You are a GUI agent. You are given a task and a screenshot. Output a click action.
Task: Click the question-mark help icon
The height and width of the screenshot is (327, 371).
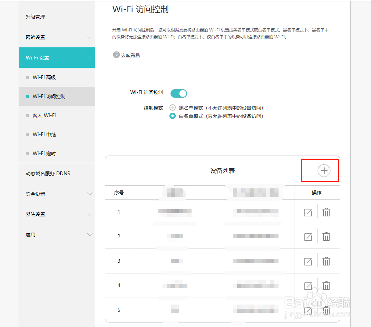coord(116,55)
